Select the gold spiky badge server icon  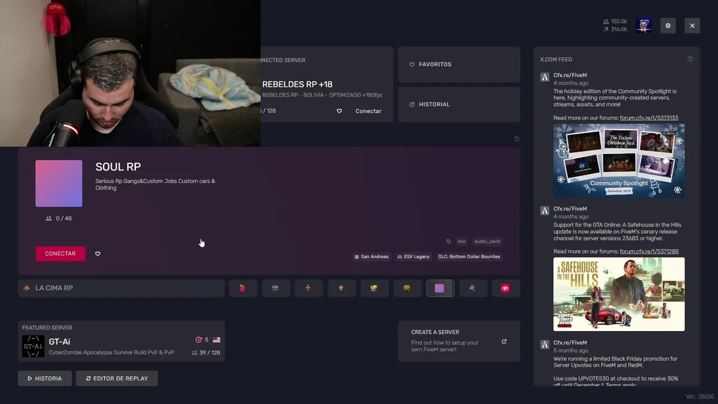click(407, 288)
